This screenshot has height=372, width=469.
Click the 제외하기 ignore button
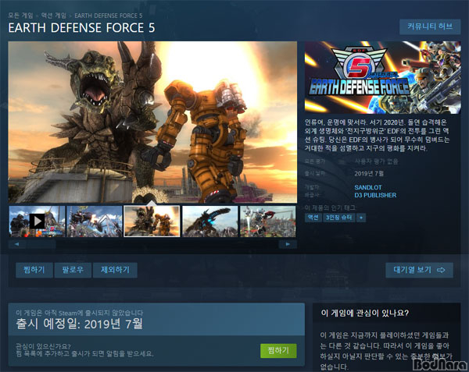point(115,270)
